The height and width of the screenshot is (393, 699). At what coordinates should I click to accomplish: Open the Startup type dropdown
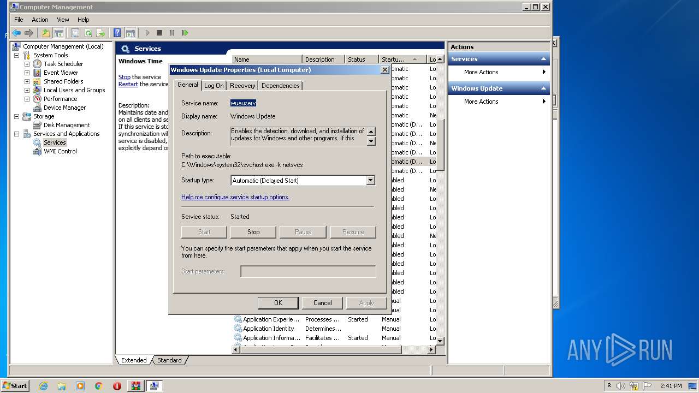(x=370, y=180)
